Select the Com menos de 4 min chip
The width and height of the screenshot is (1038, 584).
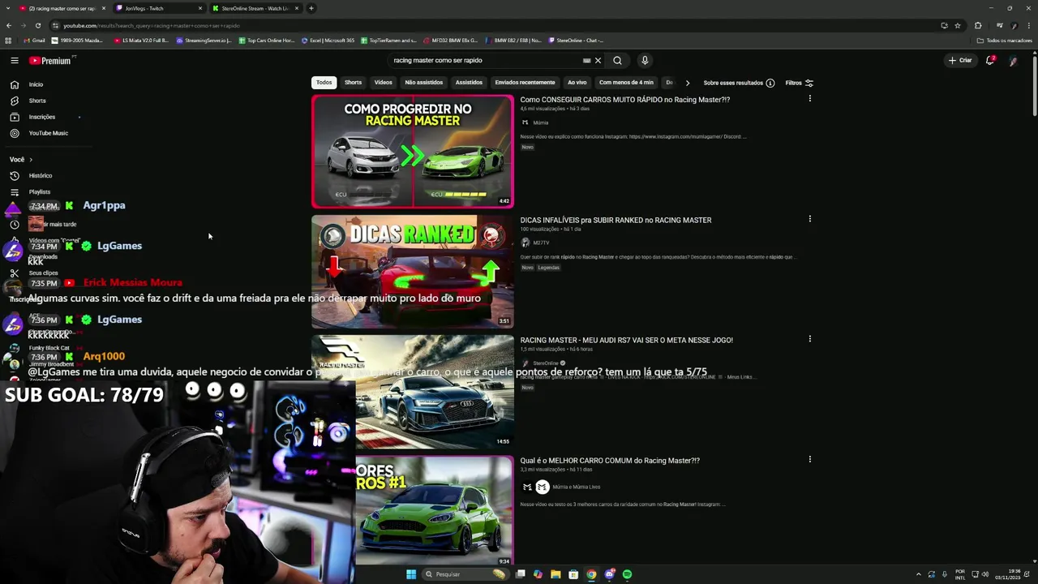[626, 83]
